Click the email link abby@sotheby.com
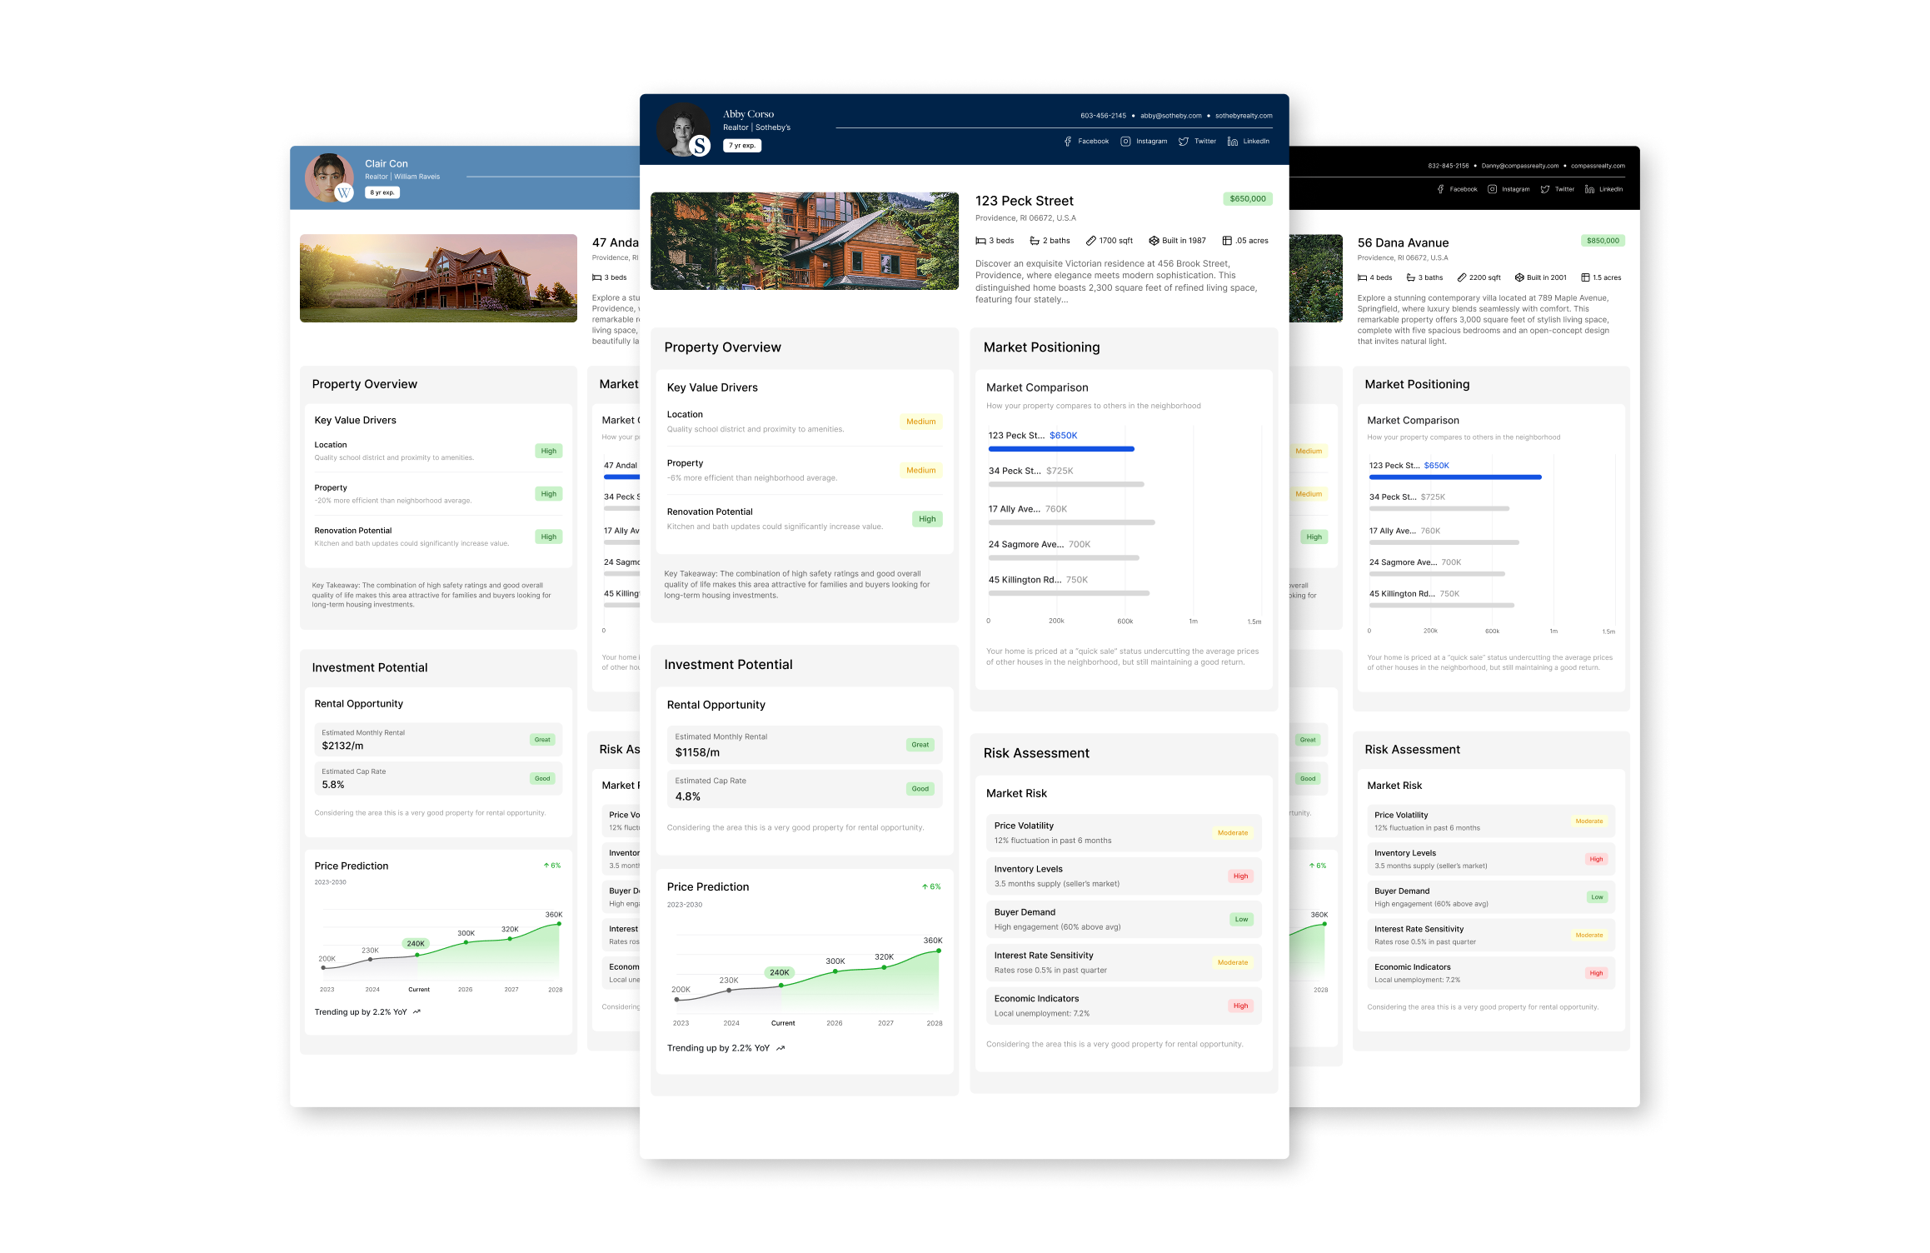The width and height of the screenshot is (1930, 1253). [x=1169, y=116]
